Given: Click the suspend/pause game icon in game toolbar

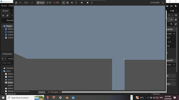Looking at the screenshot, I should pyautogui.click(x=16, y=3).
